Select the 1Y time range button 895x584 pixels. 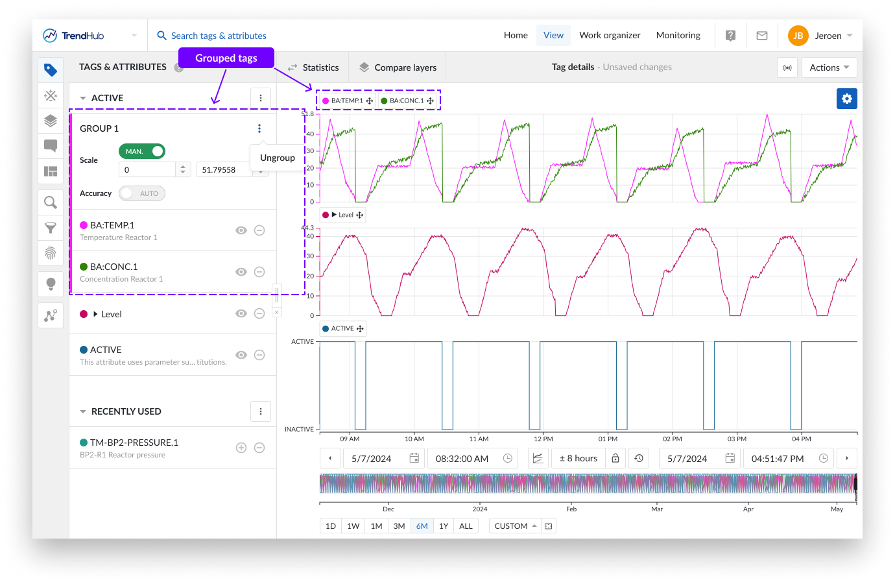point(444,526)
